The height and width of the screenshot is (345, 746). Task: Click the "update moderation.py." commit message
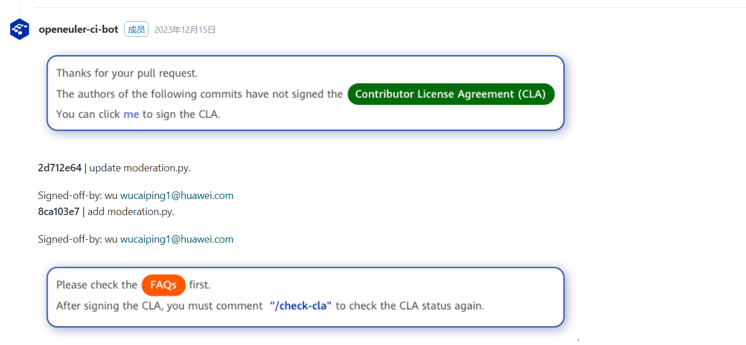click(140, 168)
